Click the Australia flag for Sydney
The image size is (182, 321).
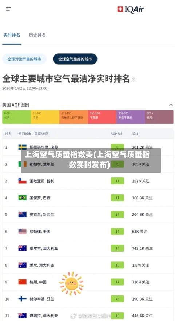23,265
